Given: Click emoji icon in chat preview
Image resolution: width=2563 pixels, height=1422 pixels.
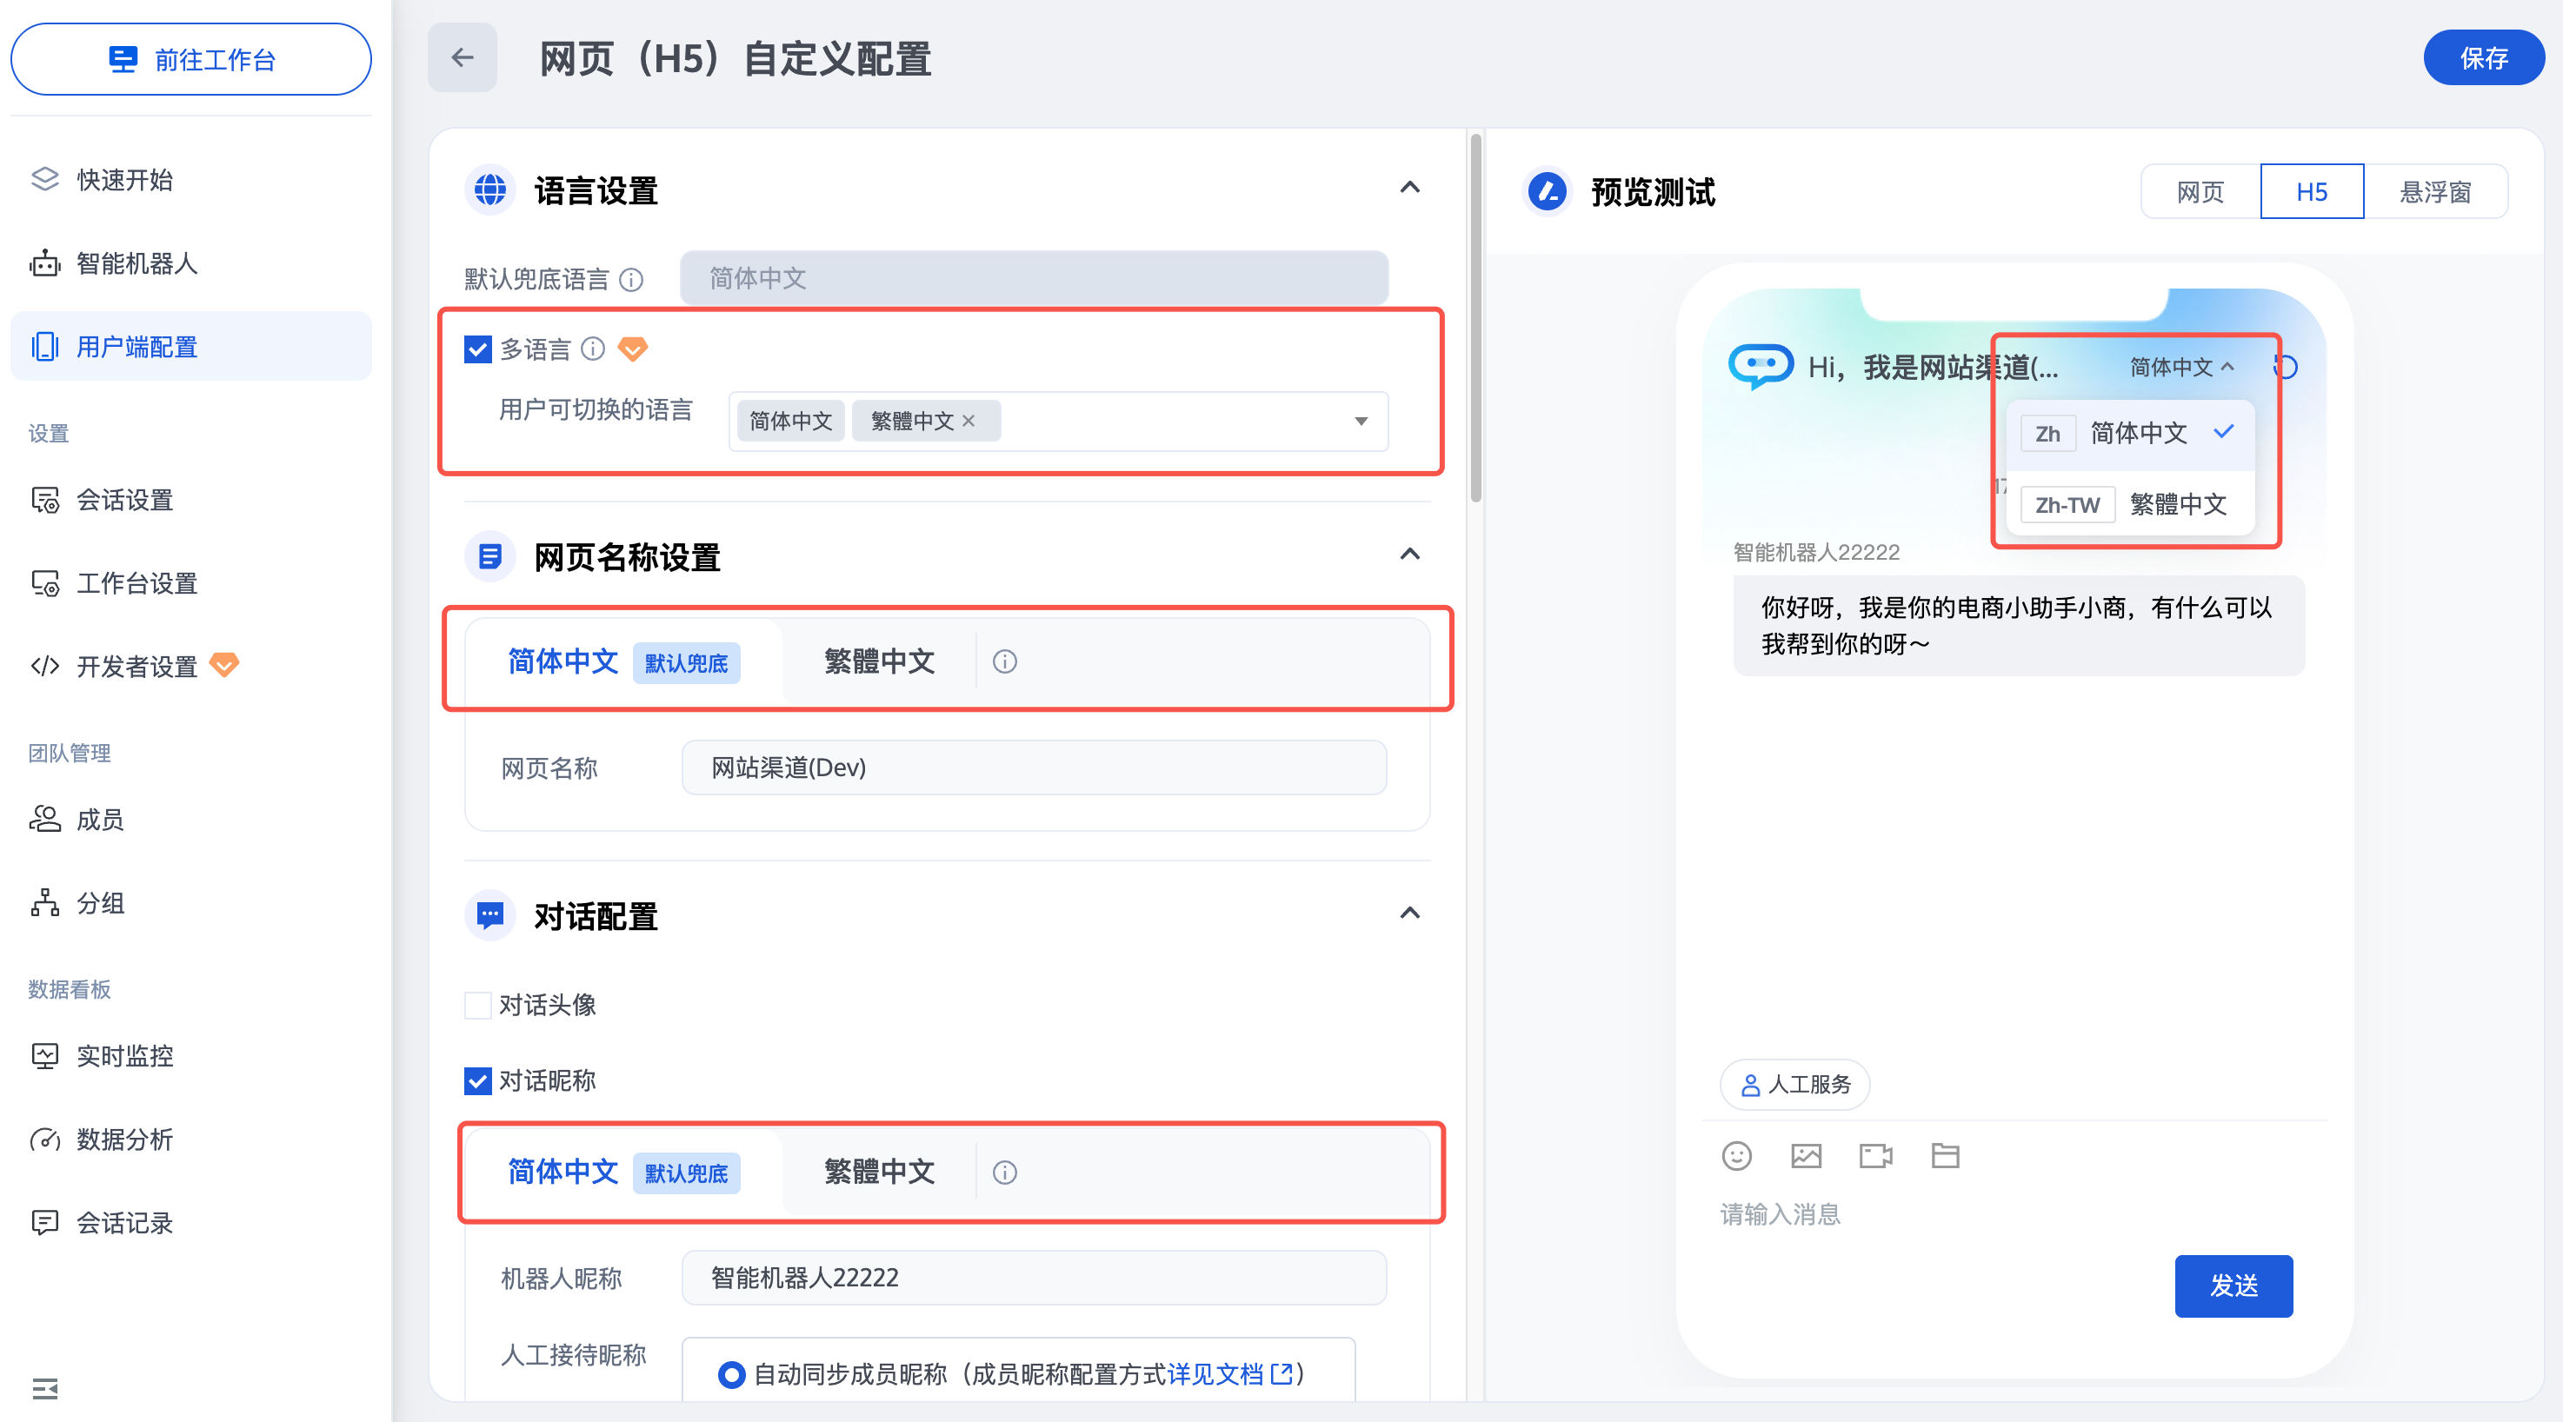Looking at the screenshot, I should pyautogui.click(x=1736, y=1155).
